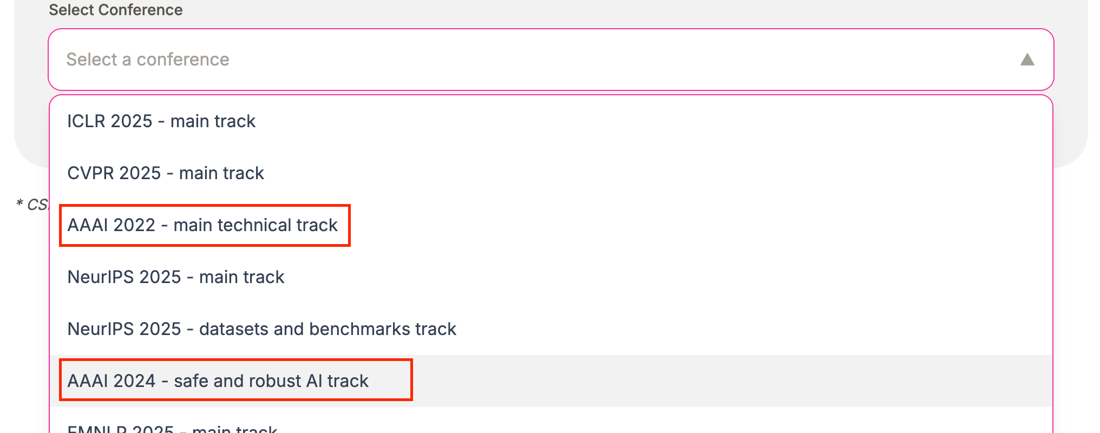
Task: Select the CVPR conference entry
Action: [166, 173]
